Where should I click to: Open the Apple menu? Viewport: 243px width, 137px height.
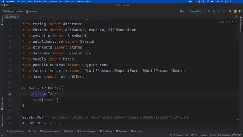pos(3,2)
